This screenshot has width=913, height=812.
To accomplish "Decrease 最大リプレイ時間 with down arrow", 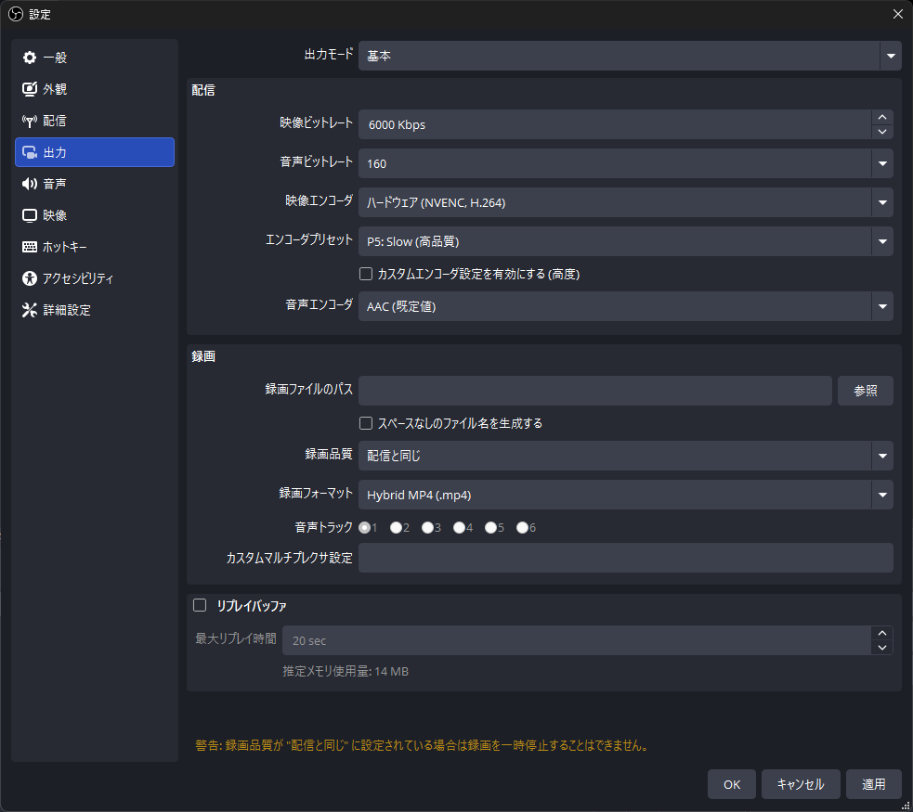I will click(x=882, y=648).
